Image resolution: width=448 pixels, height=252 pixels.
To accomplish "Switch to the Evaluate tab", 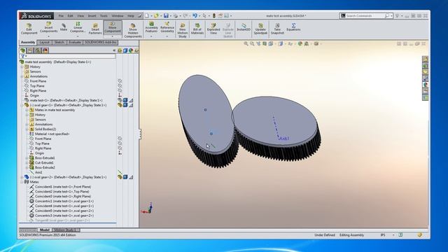I will tap(75, 42).
